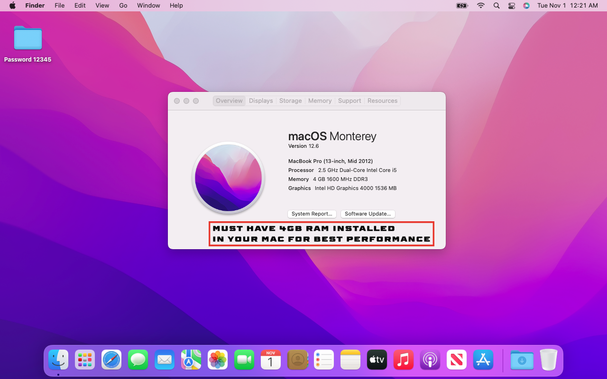
Task: Click the Intel HD Graphics 4000 value
Action: [x=356, y=188]
